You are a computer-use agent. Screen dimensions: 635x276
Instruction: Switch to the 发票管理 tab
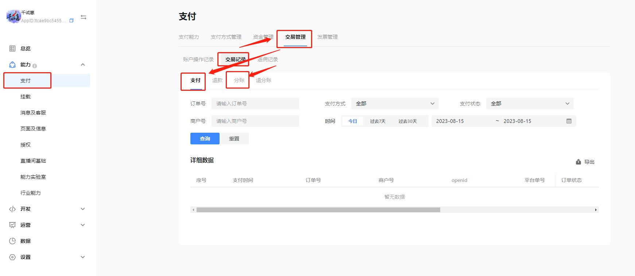[x=327, y=37]
